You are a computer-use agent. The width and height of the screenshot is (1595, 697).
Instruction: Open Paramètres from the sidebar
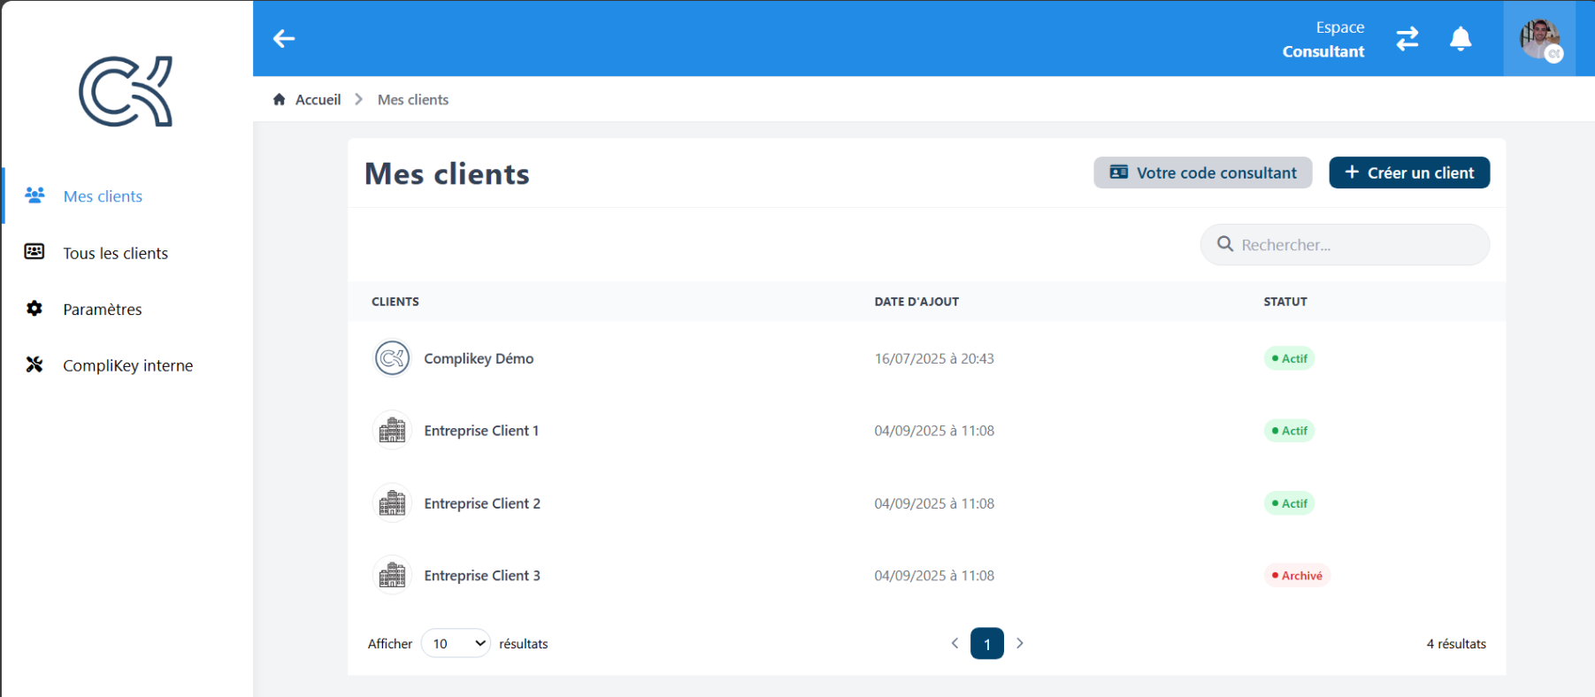(102, 310)
